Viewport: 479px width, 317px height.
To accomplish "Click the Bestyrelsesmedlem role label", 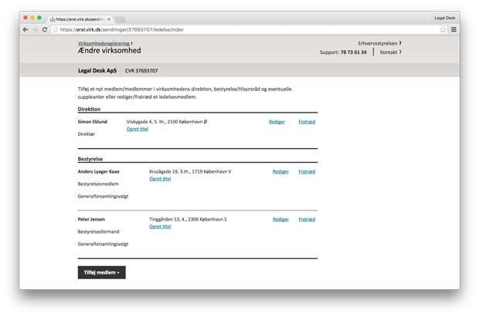I will tap(98, 184).
